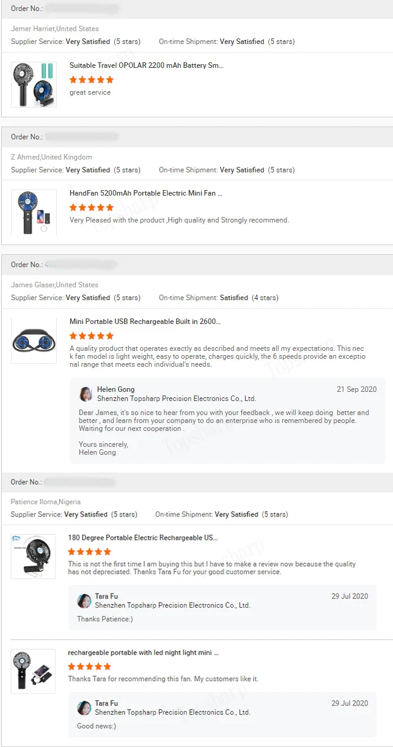Viewport: 393px width, 747px height.
Task: Click Helen Gong's avatar icon
Action: pyautogui.click(x=86, y=394)
